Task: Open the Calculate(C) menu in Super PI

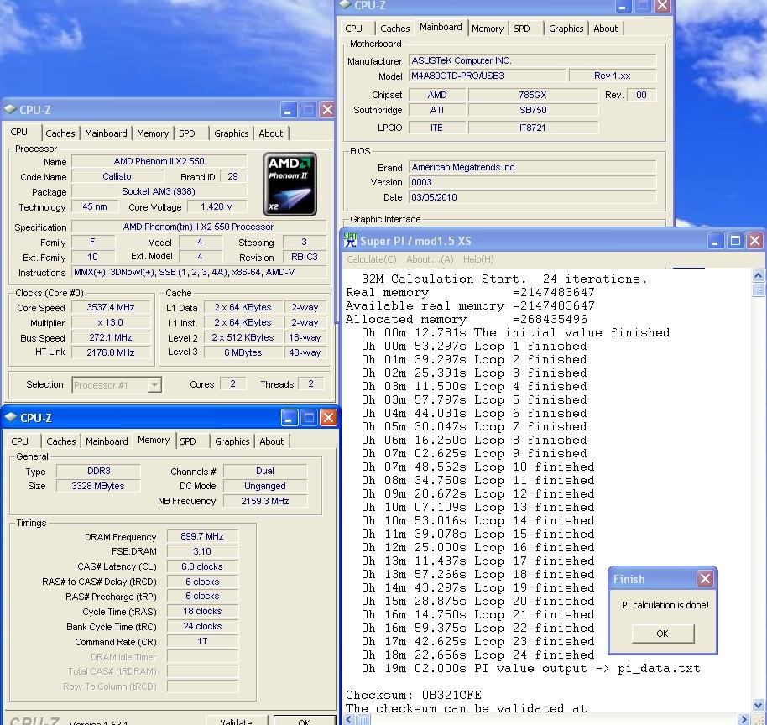Action: tap(372, 259)
